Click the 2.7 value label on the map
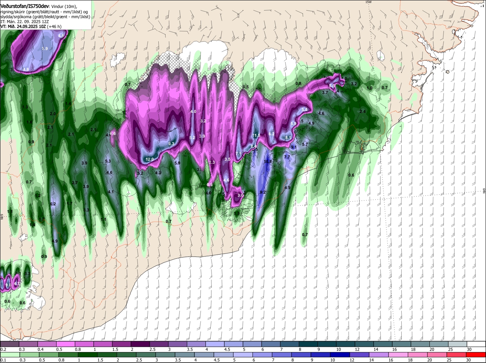 coord(75,183)
